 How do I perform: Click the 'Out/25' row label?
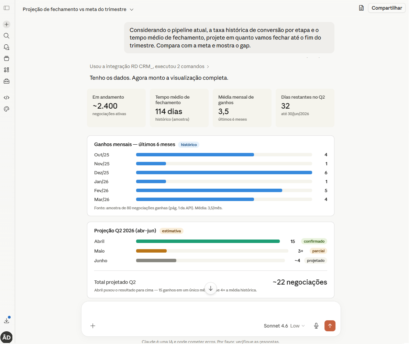click(102, 155)
